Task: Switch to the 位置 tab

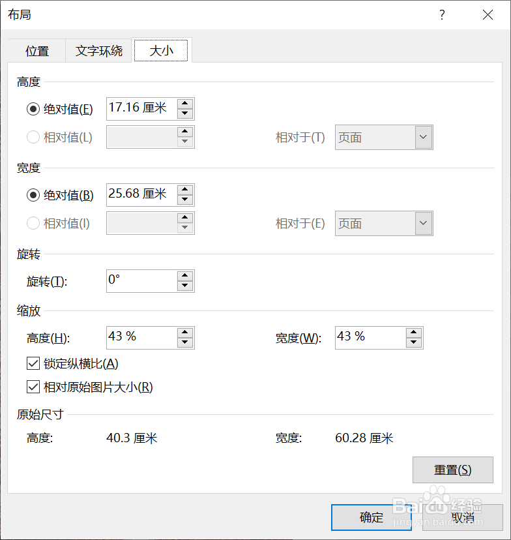Action: click(36, 51)
